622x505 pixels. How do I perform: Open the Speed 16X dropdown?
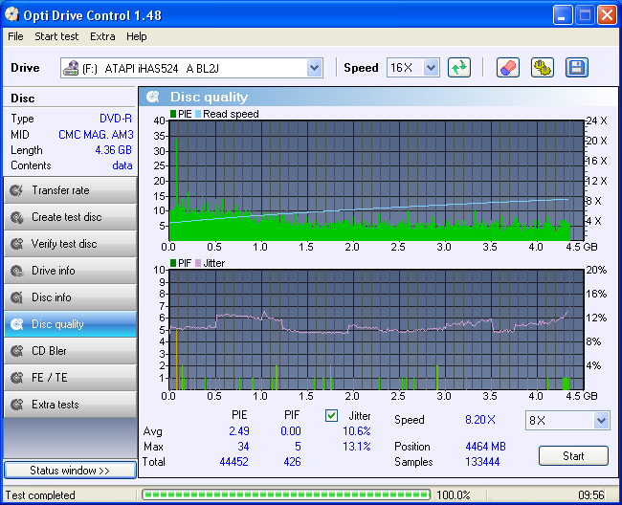(431, 68)
